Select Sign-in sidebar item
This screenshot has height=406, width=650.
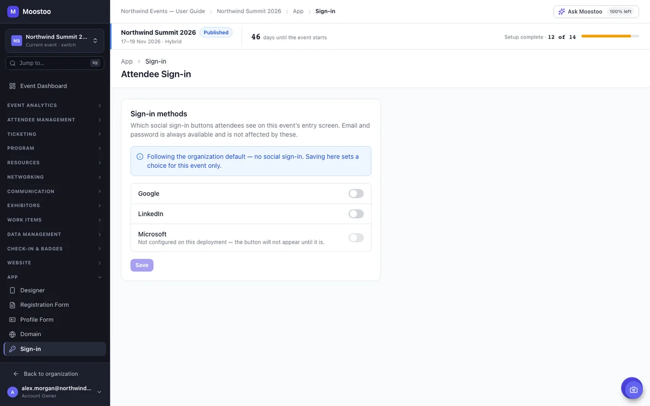pyautogui.click(x=55, y=349)
